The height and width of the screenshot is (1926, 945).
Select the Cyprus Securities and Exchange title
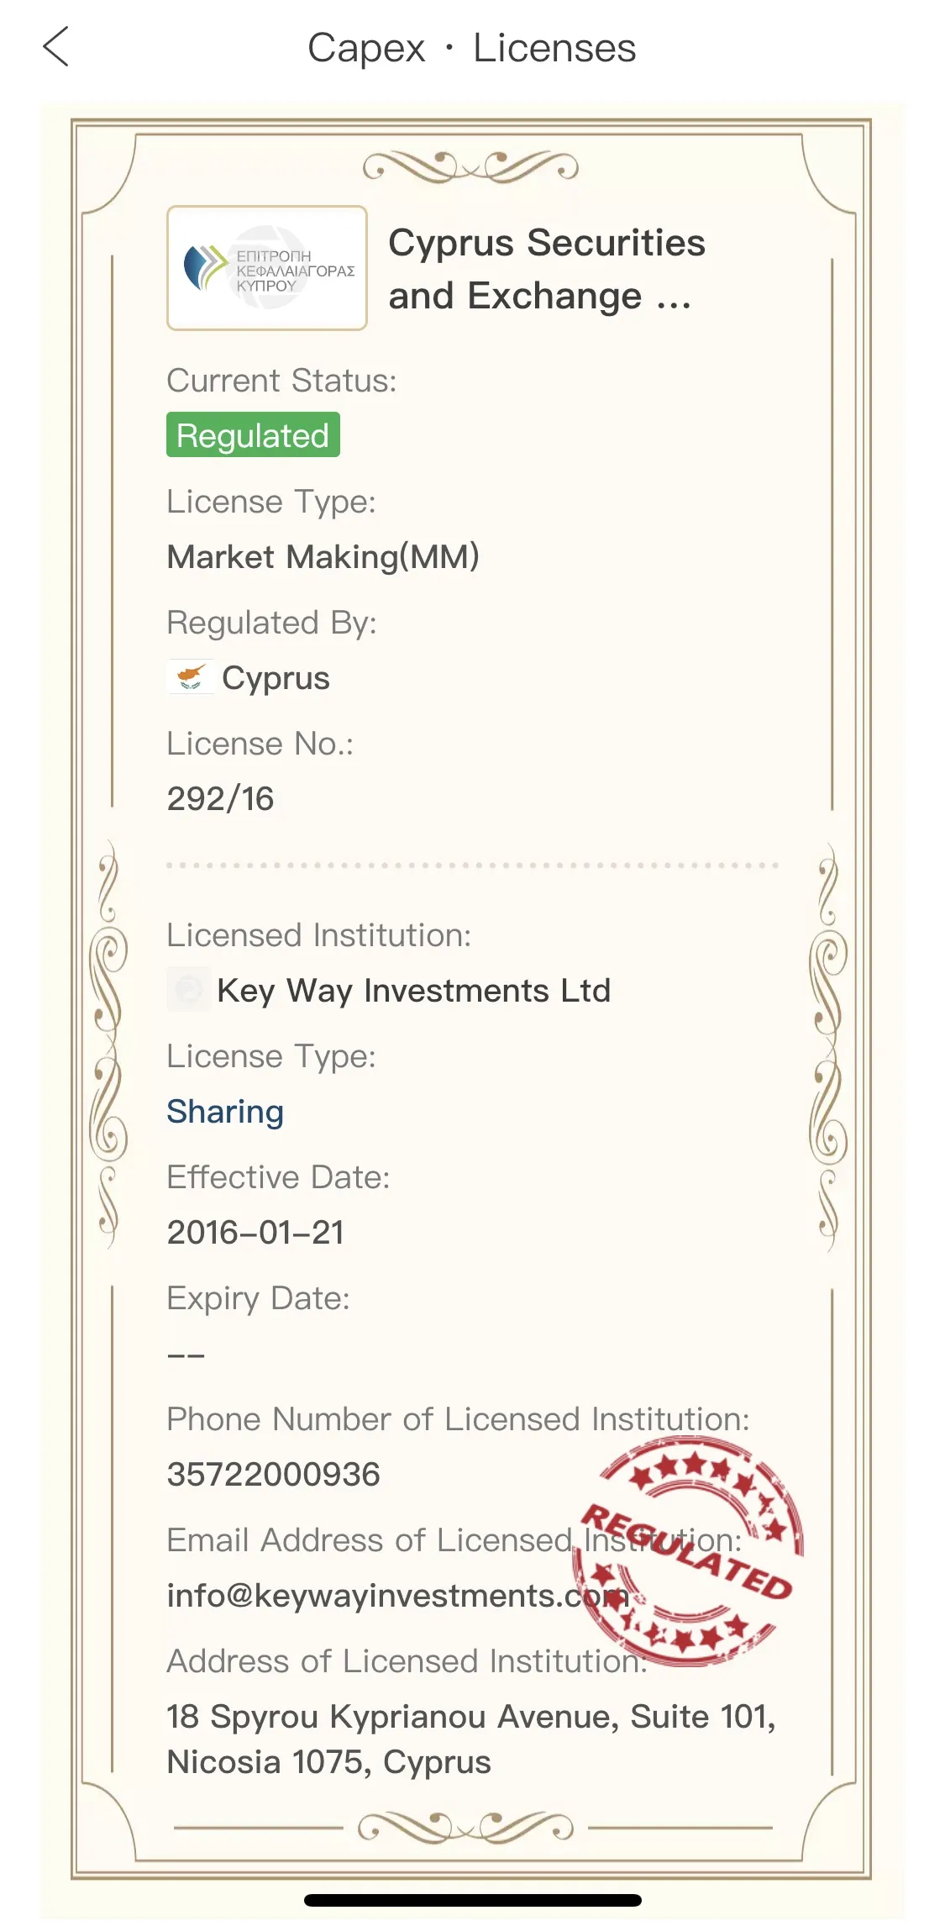(546, 269)
